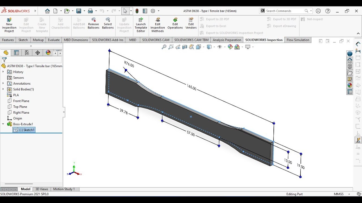Create a new document with New icon
Screen dimensions: 362x203
(x=55, y=11)
